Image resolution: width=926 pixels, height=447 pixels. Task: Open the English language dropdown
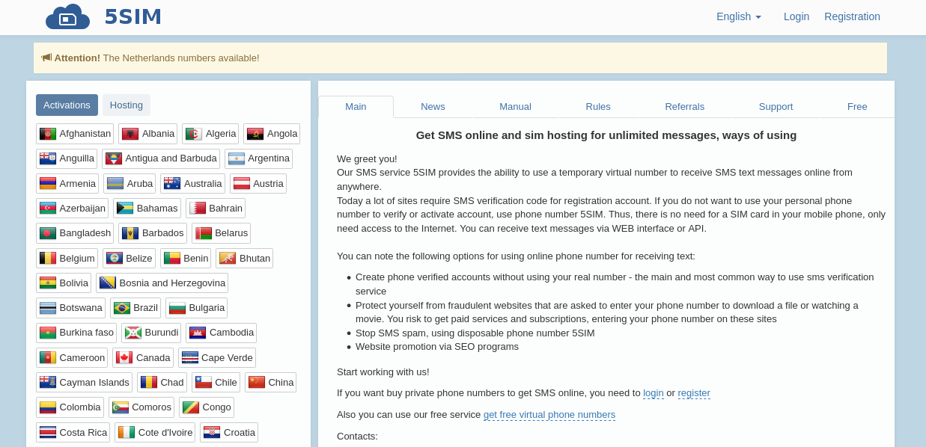pyautogui.click(x=739, y=16)
